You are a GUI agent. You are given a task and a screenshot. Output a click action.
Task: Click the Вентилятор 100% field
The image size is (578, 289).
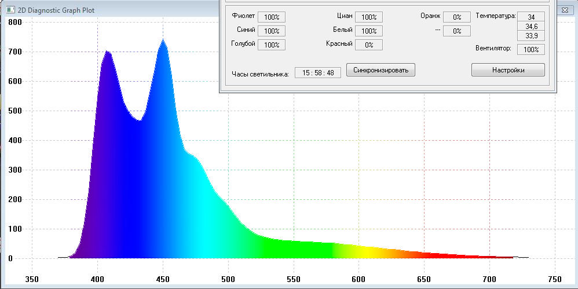531,49
